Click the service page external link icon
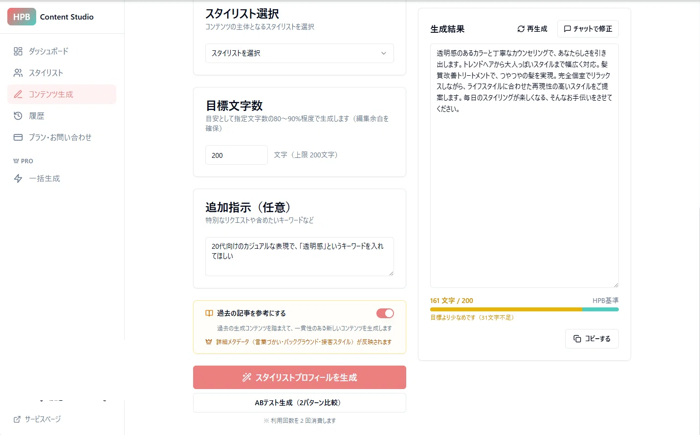 coord(17,419)
